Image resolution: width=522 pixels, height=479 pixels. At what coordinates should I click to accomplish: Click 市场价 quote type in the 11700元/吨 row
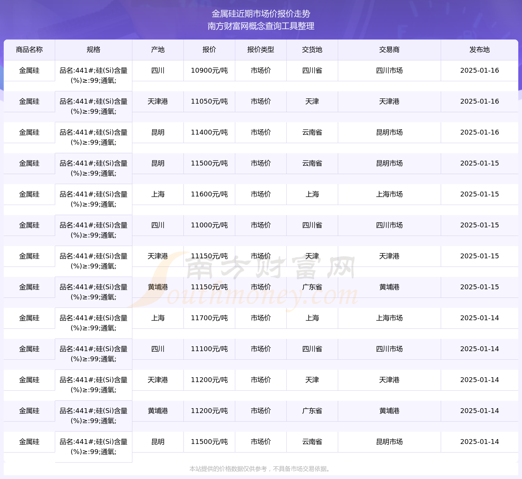[261, 318]
